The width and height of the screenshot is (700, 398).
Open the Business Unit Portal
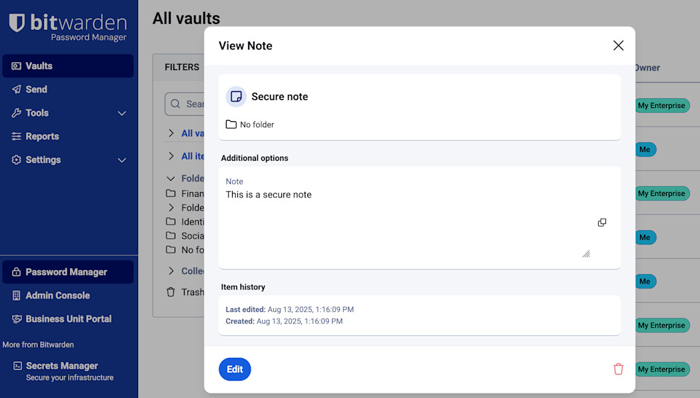click(x=68, y=319)
